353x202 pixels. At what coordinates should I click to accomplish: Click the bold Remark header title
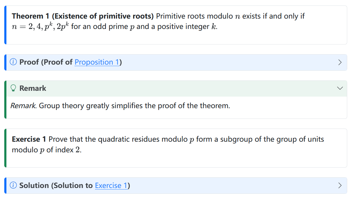point(33,88)
